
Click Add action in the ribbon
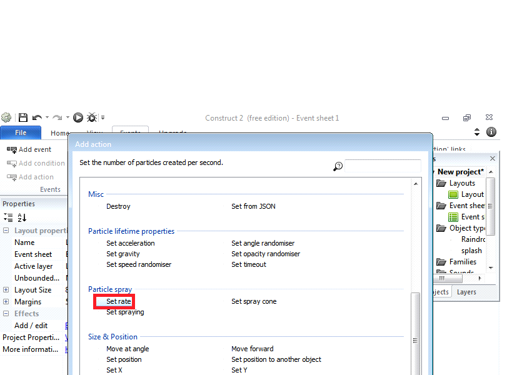pos(31,177)
